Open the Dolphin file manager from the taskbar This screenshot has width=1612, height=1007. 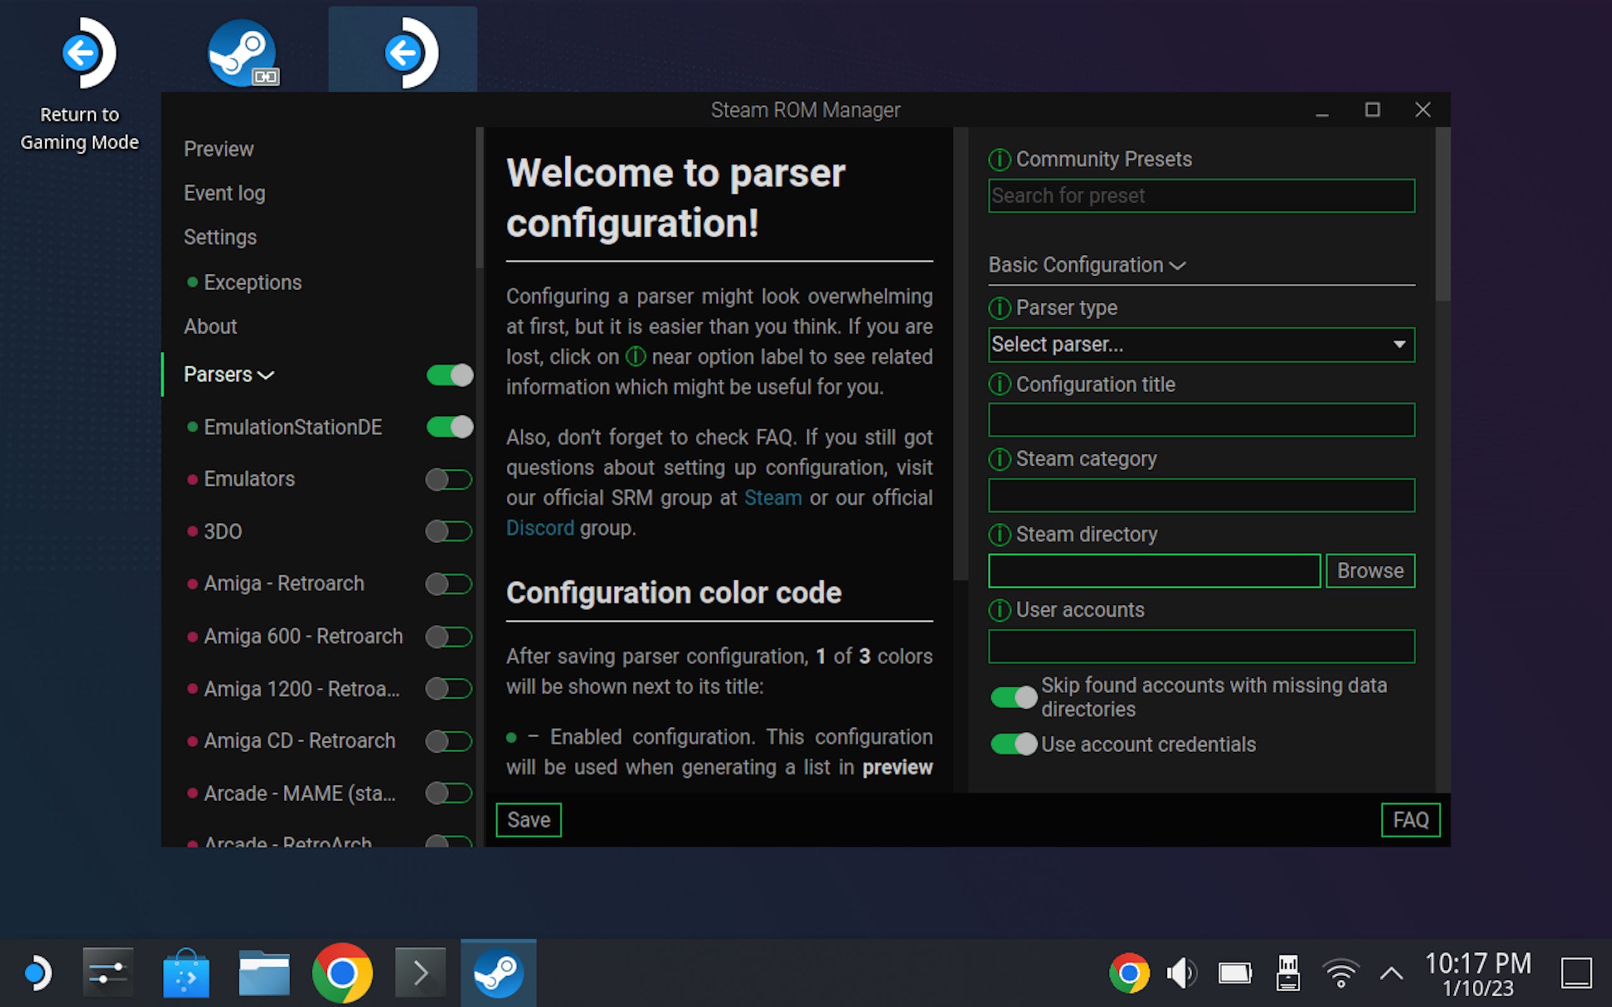(x=264, y=973)
